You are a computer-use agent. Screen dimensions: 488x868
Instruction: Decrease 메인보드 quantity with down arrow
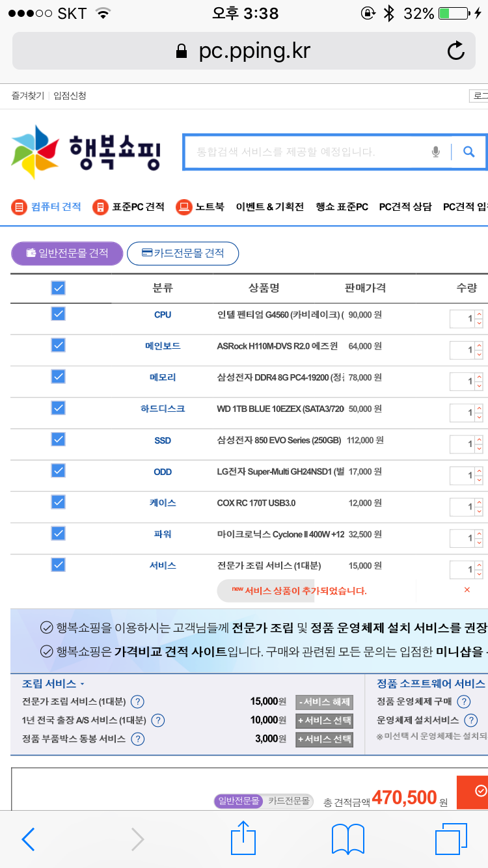click(x=479, y=355)
